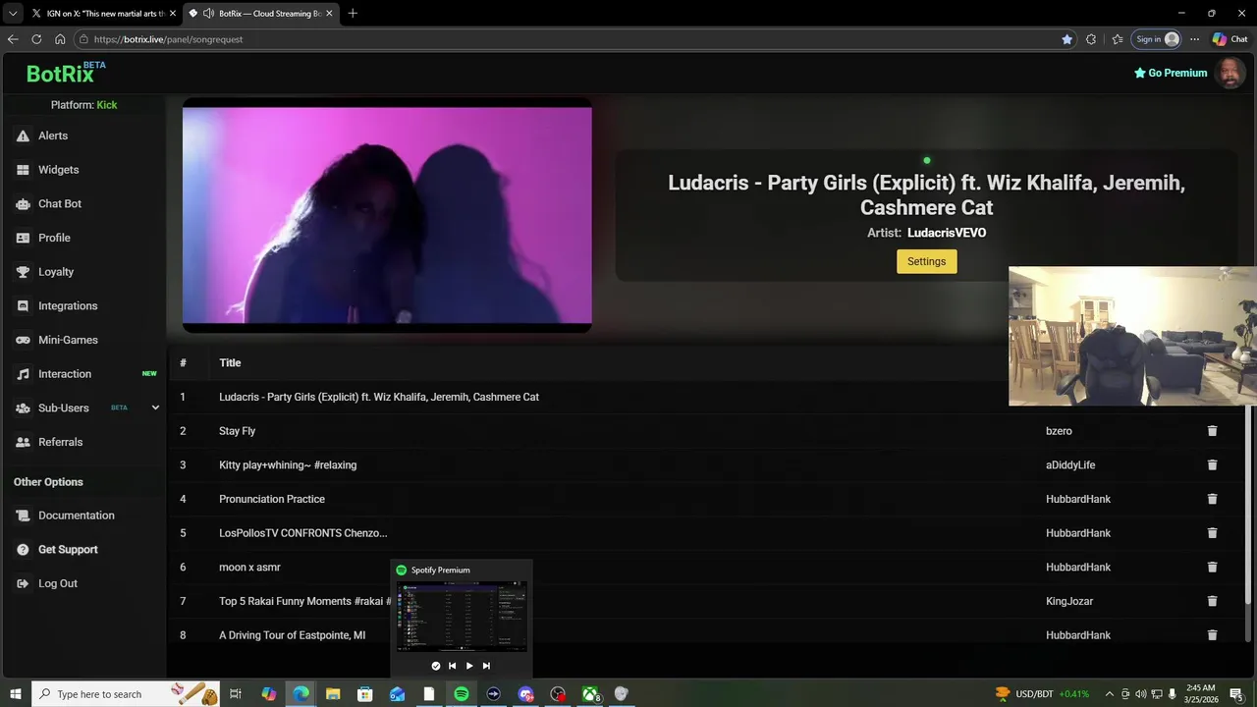Expand the Sub-Users submenu chevron
The height and width of the screenshot is (707, 1257).
click(x=155, y=408)
